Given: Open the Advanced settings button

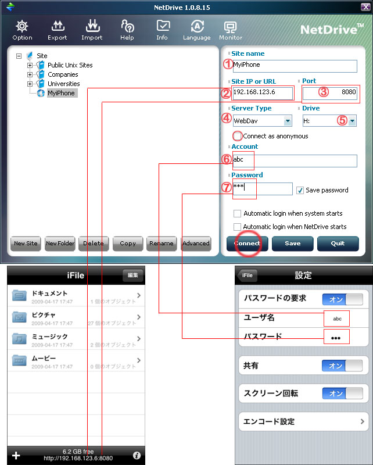Looking at the screenshot, I should click(x=196, y=244).
